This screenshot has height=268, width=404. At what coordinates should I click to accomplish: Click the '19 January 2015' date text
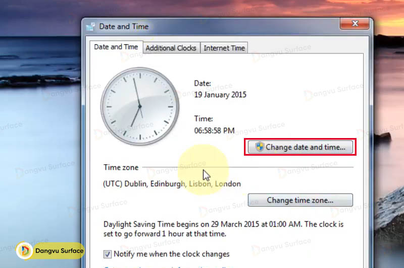(x=220, y=95)
